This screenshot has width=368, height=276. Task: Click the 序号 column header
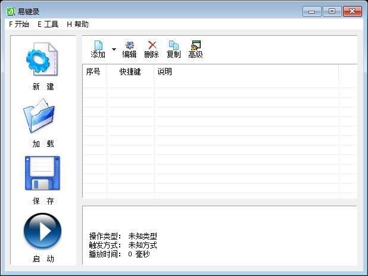(x=94, y=72)
